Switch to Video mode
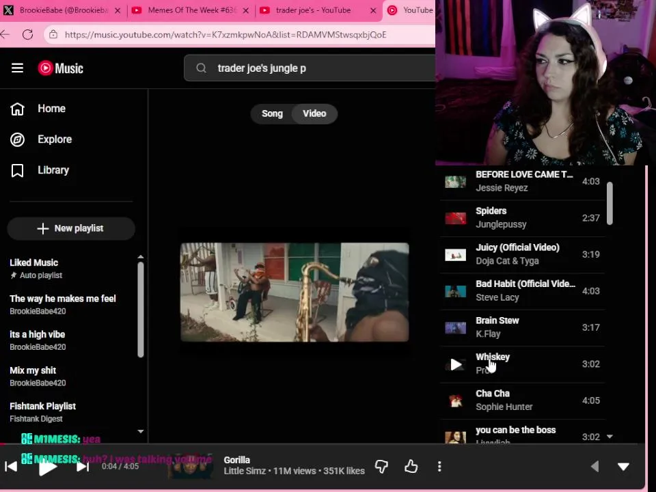The image size is (656, 492). pos(314,114)
